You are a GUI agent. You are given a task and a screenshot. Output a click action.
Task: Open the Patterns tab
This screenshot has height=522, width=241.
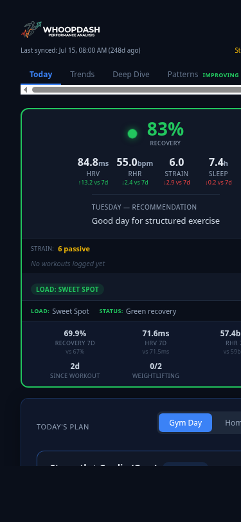[x=183, y=74]
